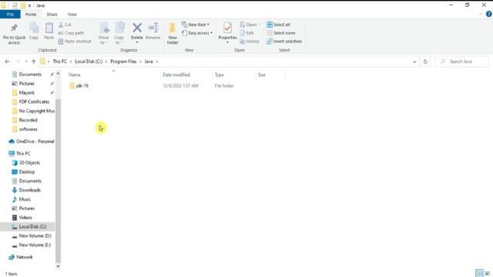Open the Mayank folder in sidebar
Screen dimensions: 493x277
pyautogui.click(x=27, y=92)
